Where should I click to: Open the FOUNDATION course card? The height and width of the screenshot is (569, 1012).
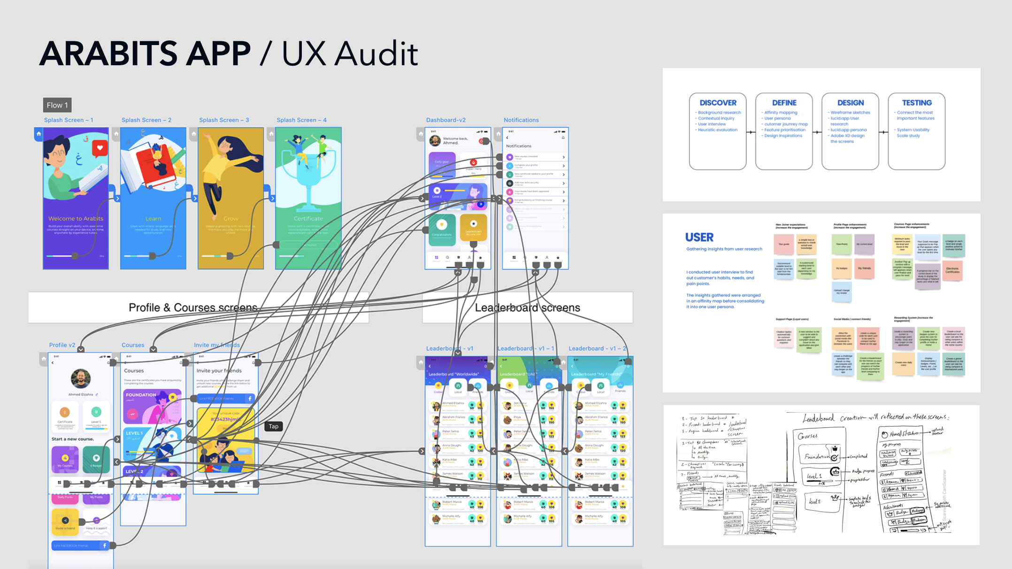pyautogui.click(x=153, y=408)
